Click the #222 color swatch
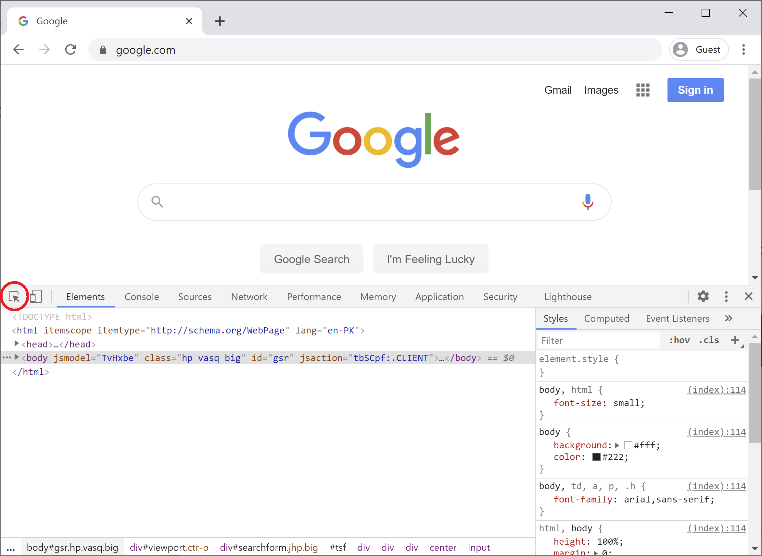 [596, 457]
